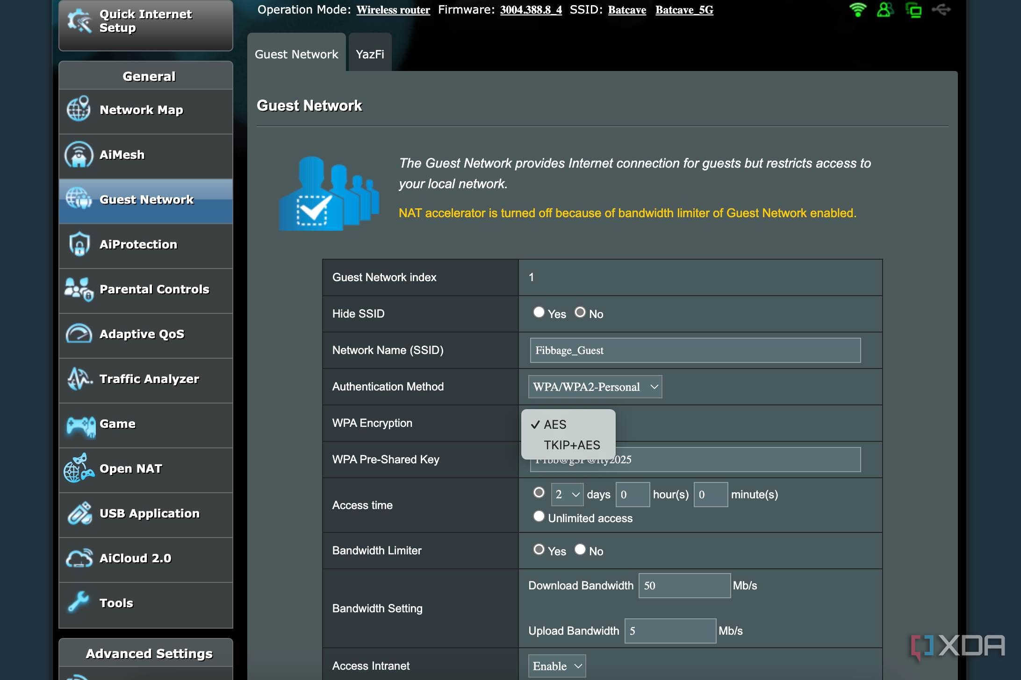This screenshot has height=680, width=1021.
Task: Open the Game section
Action: coord(117,424)
